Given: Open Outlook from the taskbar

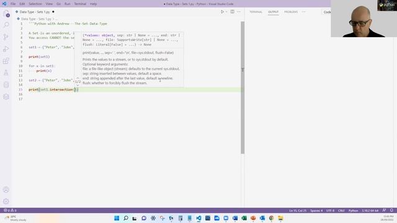Looking at the screenshot, I should pos(262,218).
